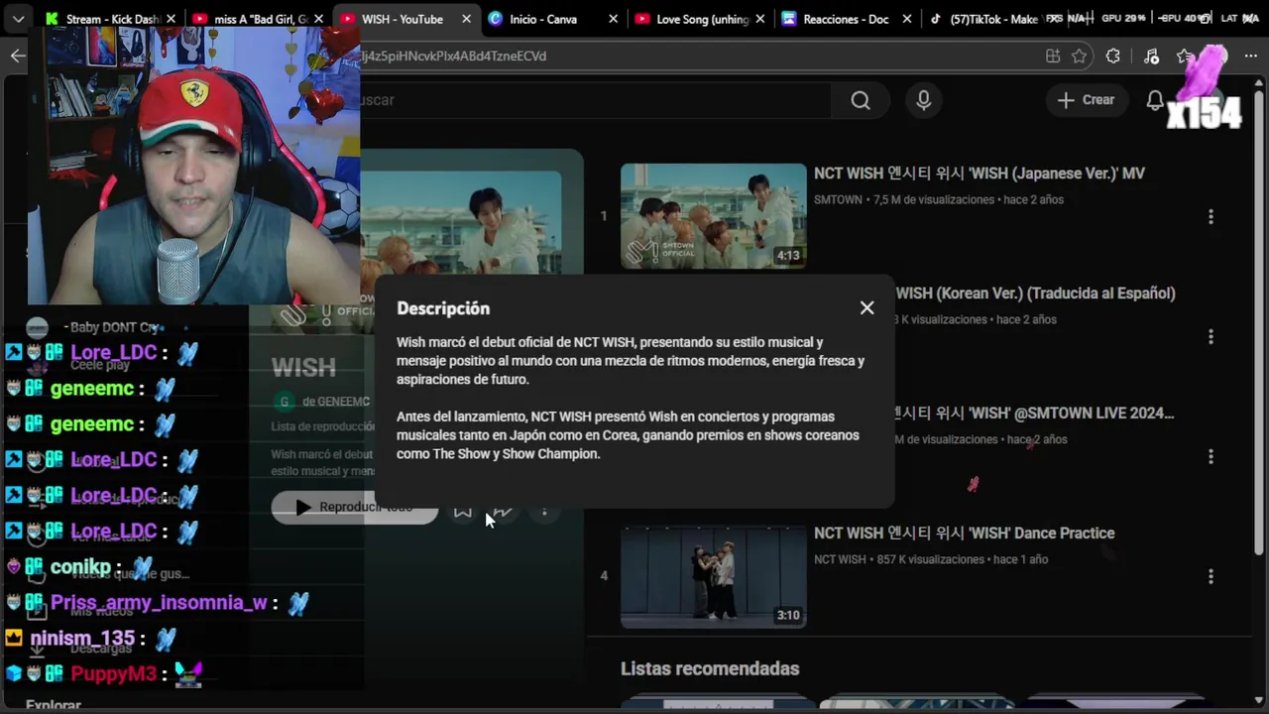Open YouTube notifications bell

click(1155, 100)
